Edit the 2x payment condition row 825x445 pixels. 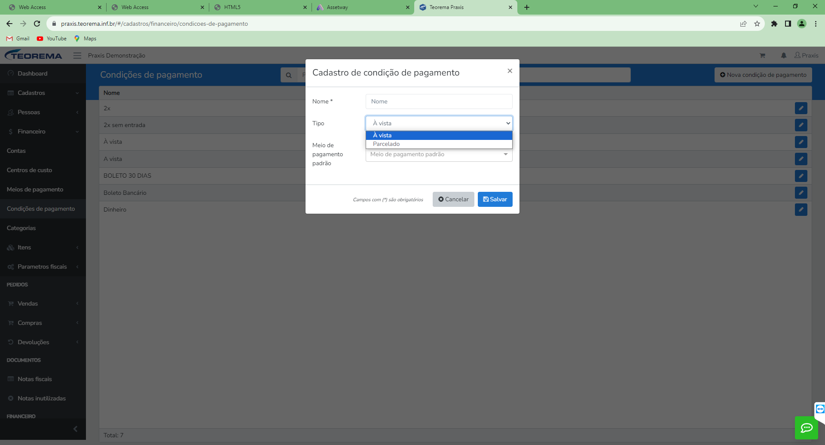tap(801, 108)
